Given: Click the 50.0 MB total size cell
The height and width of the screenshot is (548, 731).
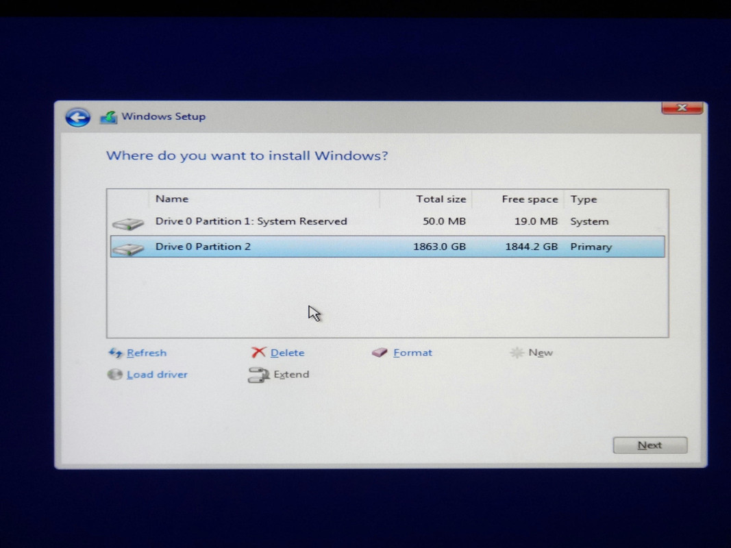Looking at the screenshot, I should pyautogui.click(x=445, y=221).
